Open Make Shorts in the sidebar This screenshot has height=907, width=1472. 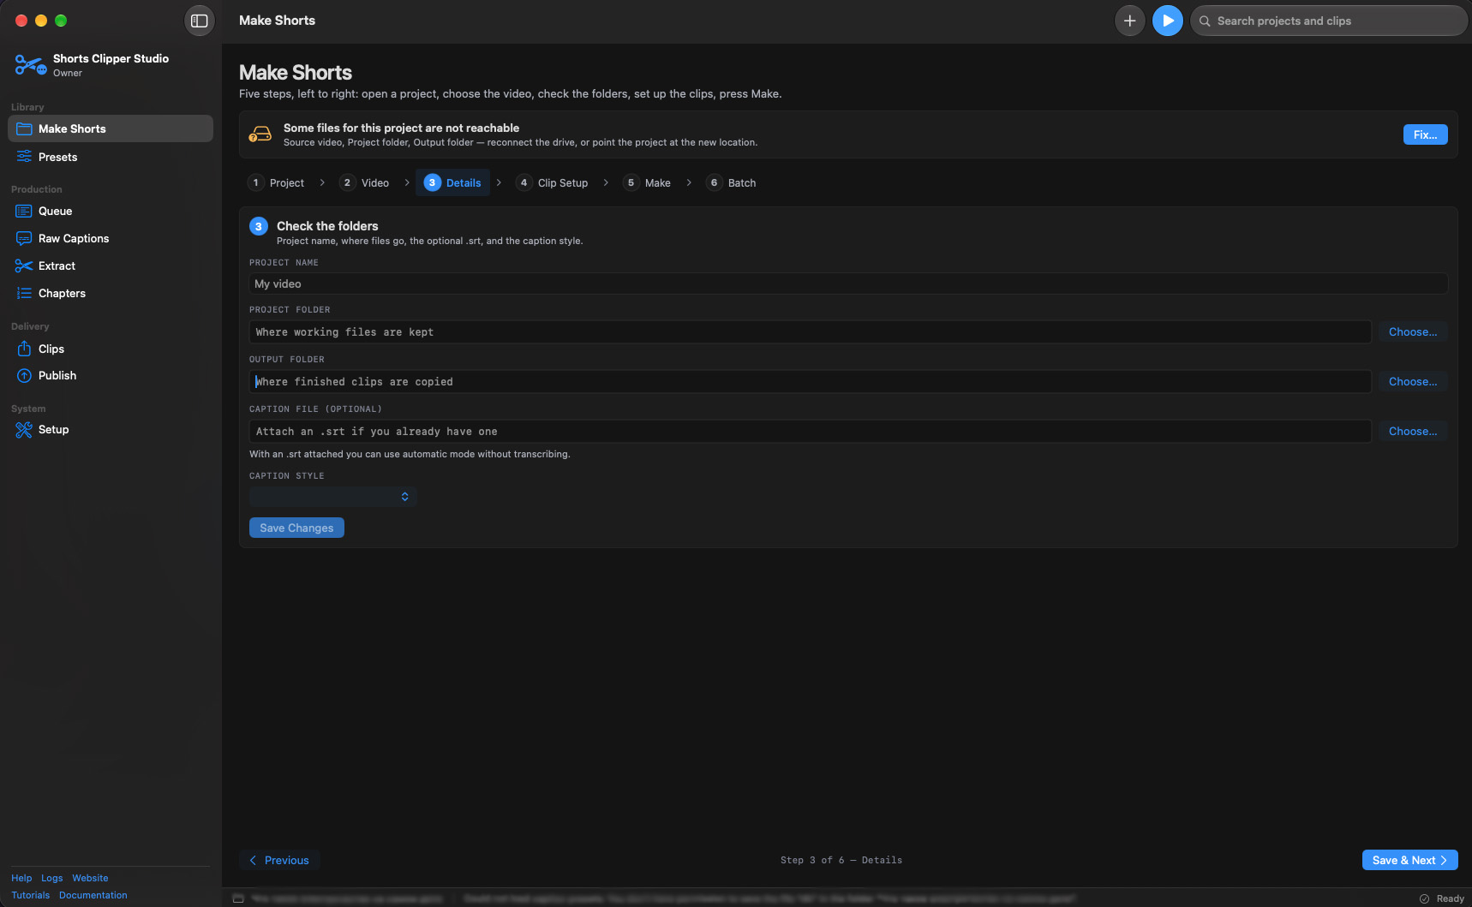(111, 128)
